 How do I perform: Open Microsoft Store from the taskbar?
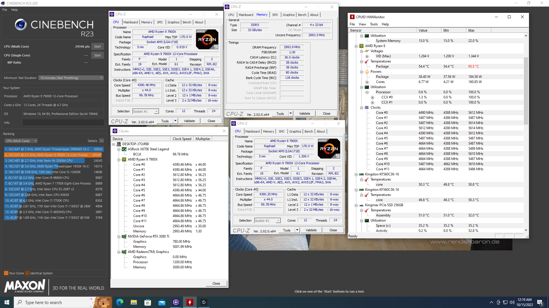[148, 302]
